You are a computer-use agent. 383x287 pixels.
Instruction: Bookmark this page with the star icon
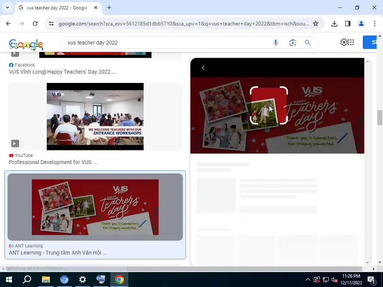316,24
